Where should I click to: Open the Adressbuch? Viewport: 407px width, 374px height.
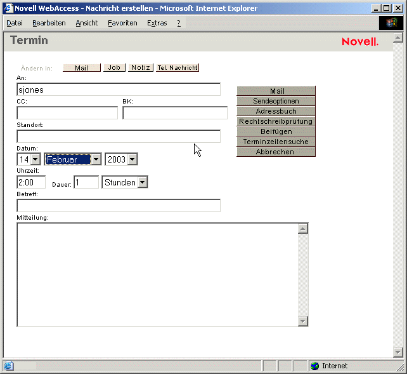276,111
